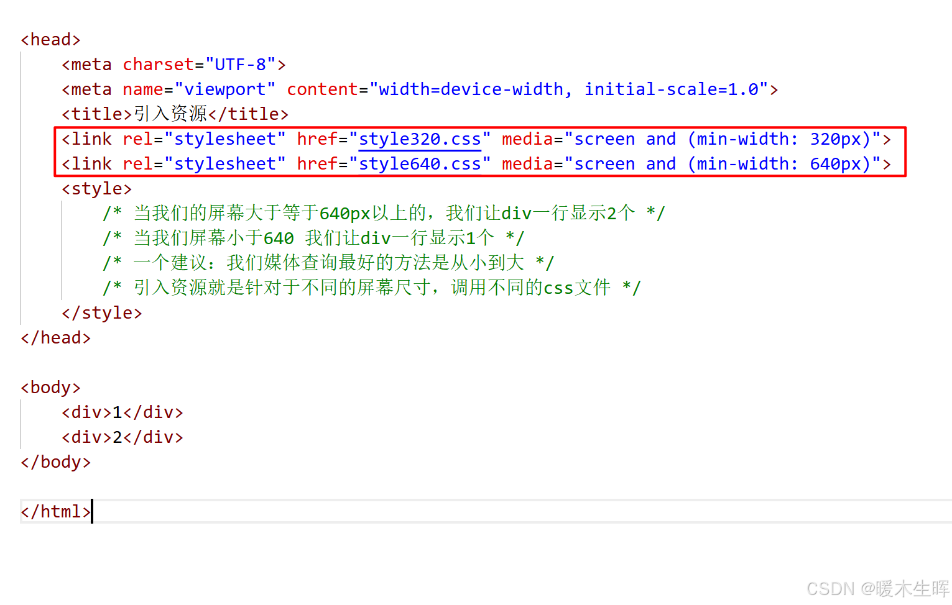Click rel="stylesheet" on the style320 link line

[204, 139]
